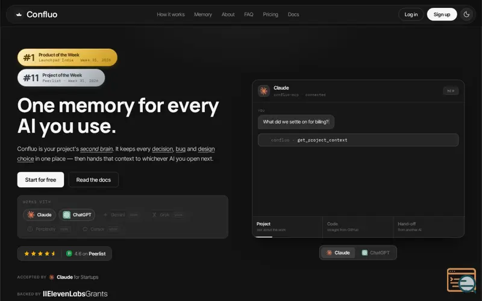
Task: Click the Start for free button
Action: point(40,179)
